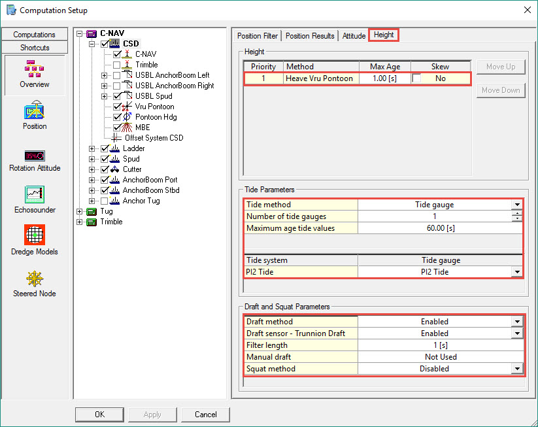Viewport: 538px width, 427px height.
Task: Open the Squat method dropdown
Action: pos(517,369)
